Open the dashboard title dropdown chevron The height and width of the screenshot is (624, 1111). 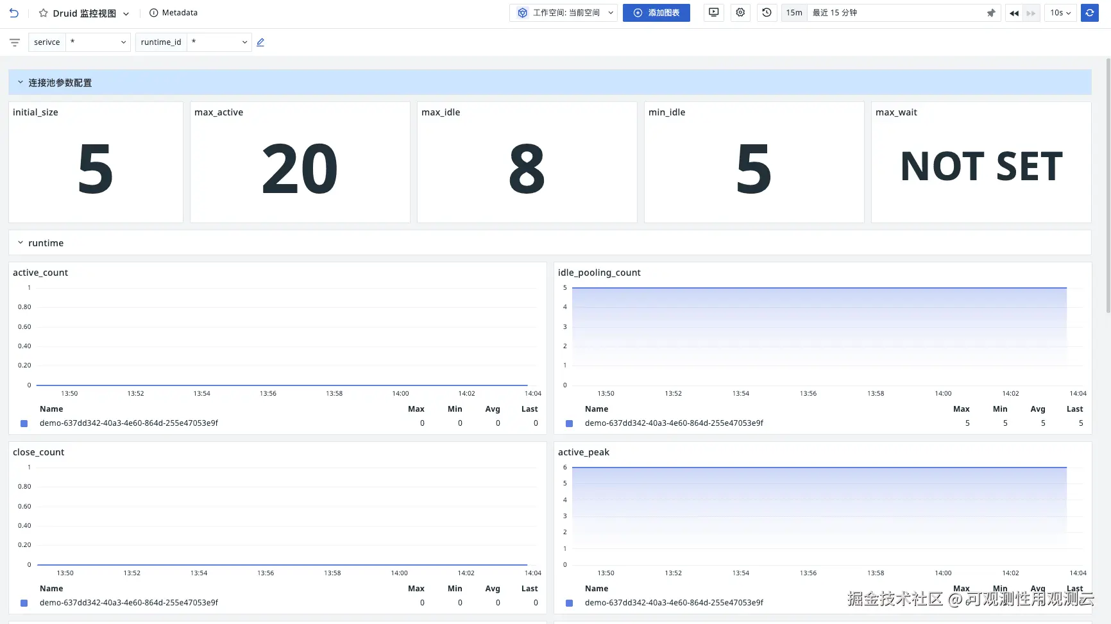pos(126,13)
